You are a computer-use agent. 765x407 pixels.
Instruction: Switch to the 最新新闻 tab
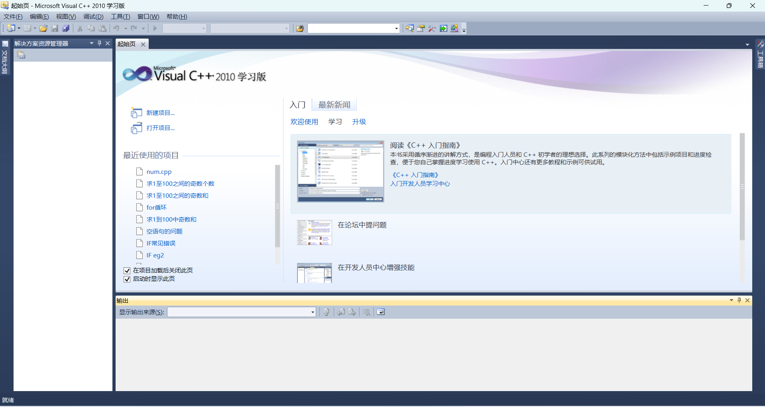pos(334,104)
